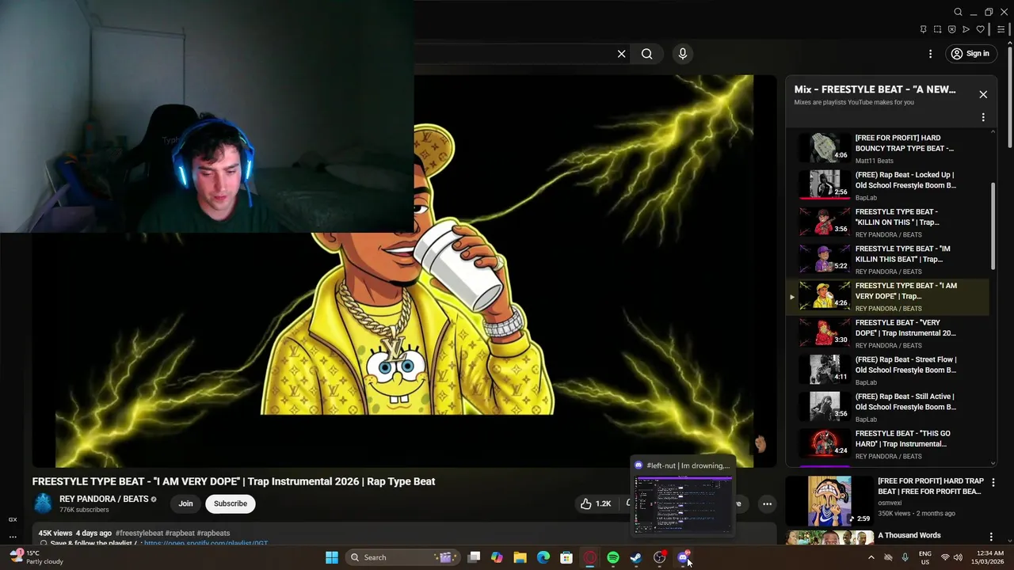Open the Spotify playlist link in description
Viewport: 1014px width, 570px height.
click(206, 543)
